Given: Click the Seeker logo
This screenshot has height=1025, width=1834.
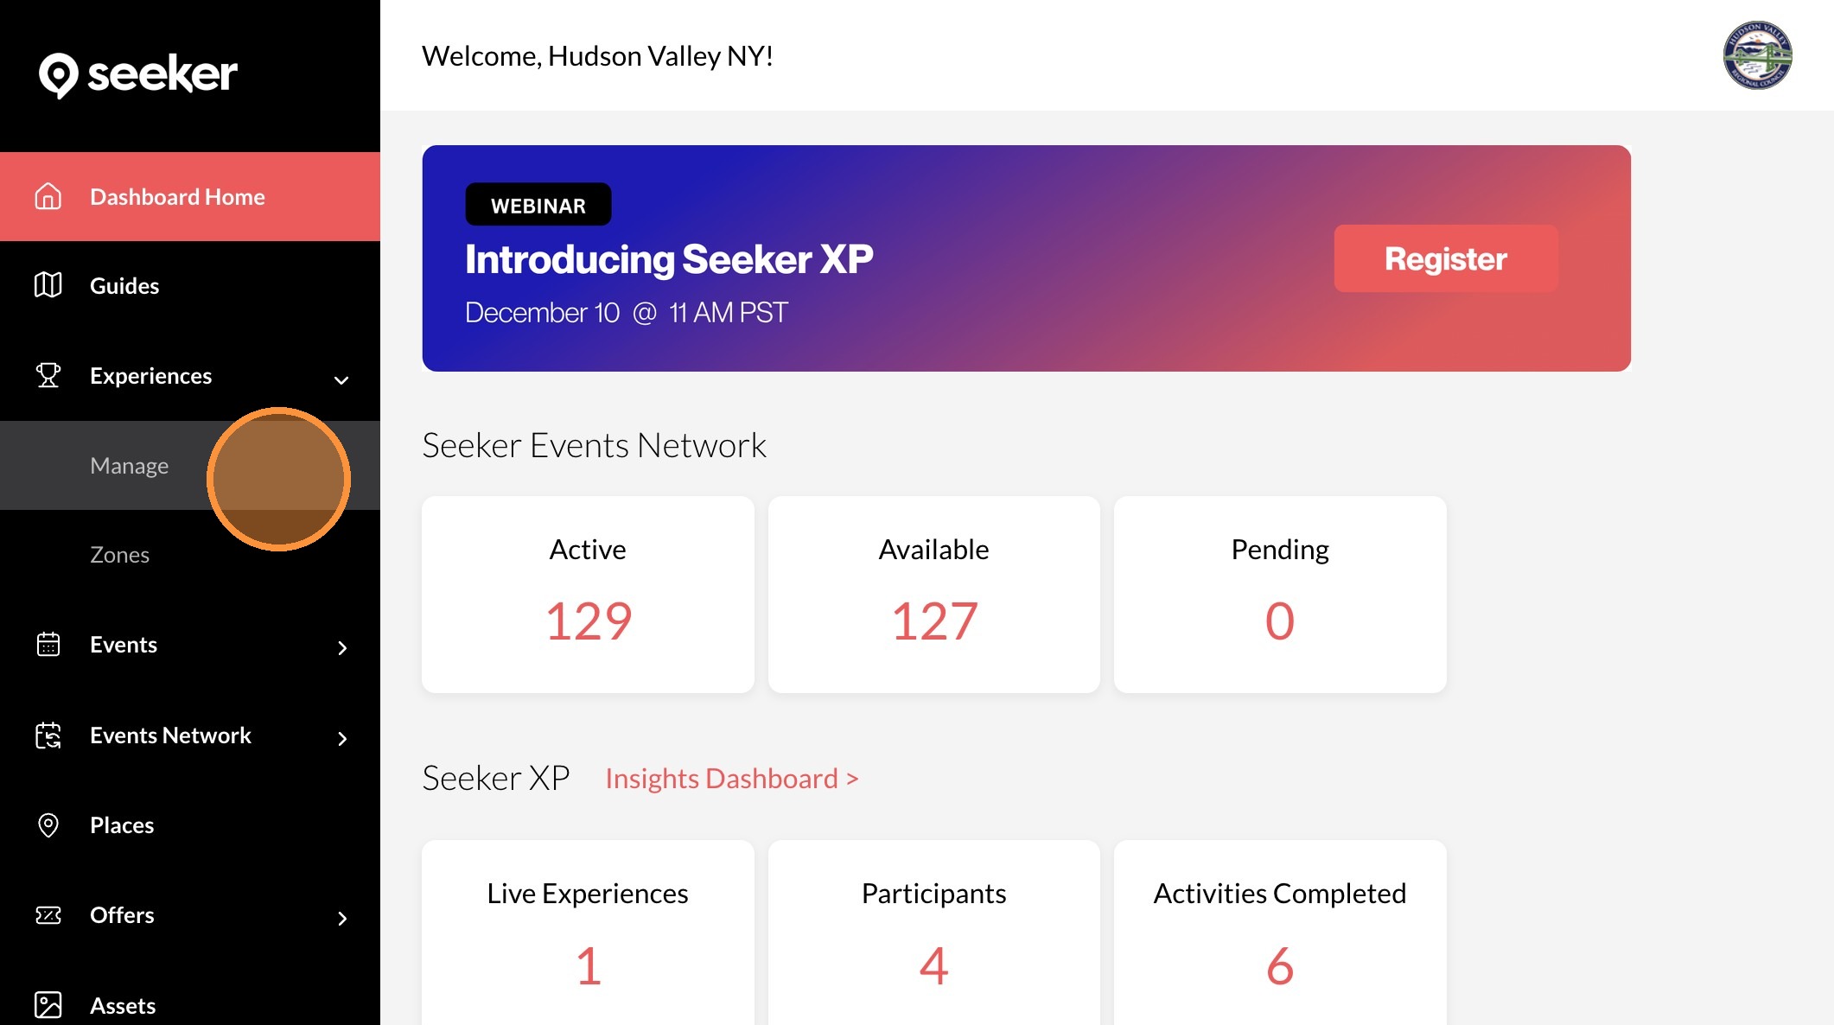Looking at the screenshot, I should click(138, 74).
